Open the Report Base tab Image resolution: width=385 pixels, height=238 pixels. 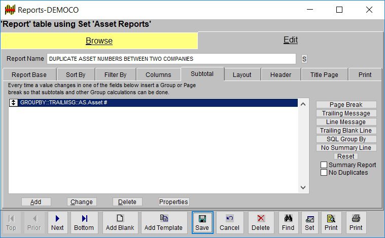29,75
